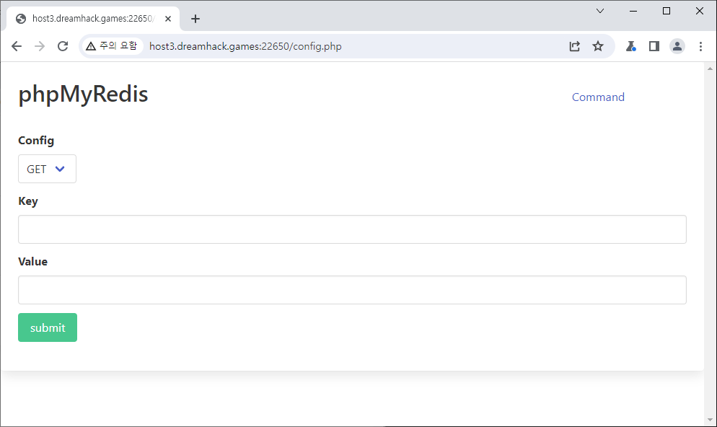Reload the config.php page
This screenshot has width=717, height=427.
[63, 46]
